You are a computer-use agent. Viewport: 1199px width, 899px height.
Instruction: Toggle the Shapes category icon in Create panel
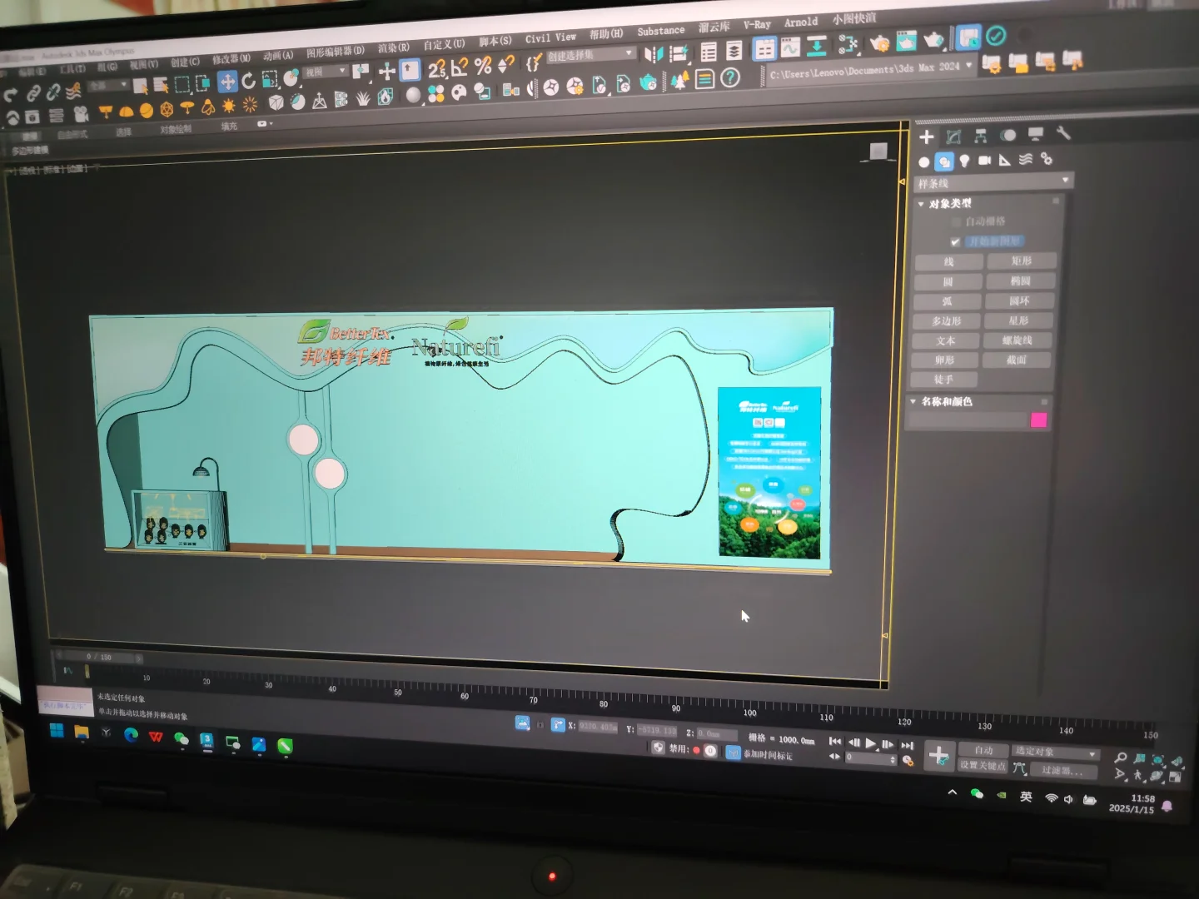[x=944, y=161]
